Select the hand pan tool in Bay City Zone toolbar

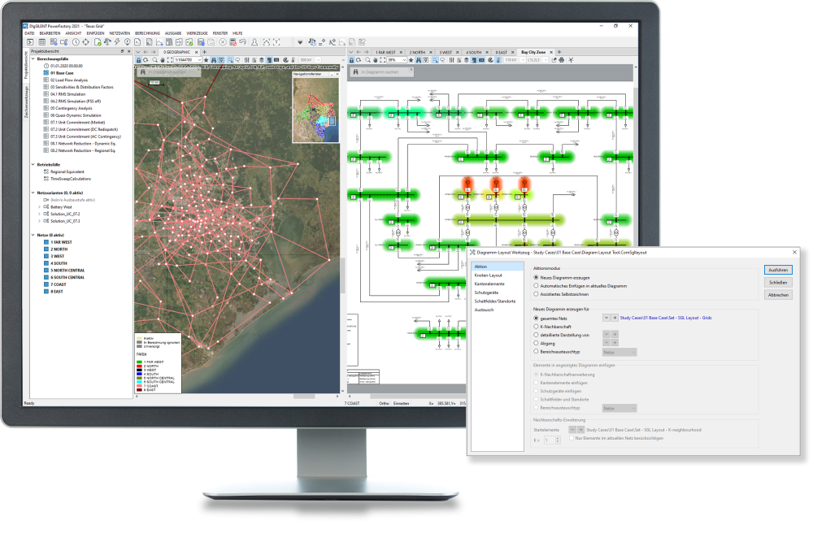point(376,60)
